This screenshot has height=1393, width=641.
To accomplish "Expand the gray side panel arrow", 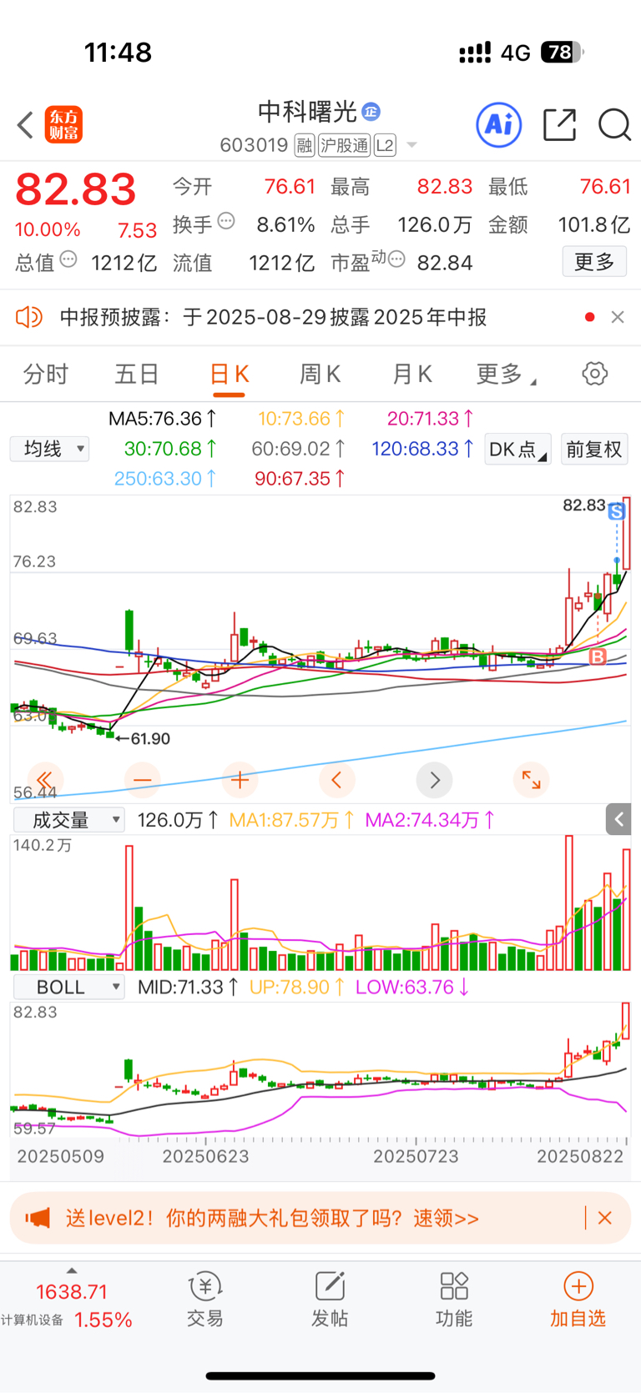I will [x=618, y=819].
